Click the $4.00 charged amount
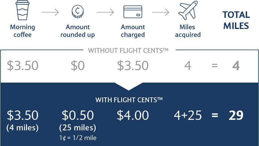This screenshot has height=146, width=259. [x=133, y=115]
